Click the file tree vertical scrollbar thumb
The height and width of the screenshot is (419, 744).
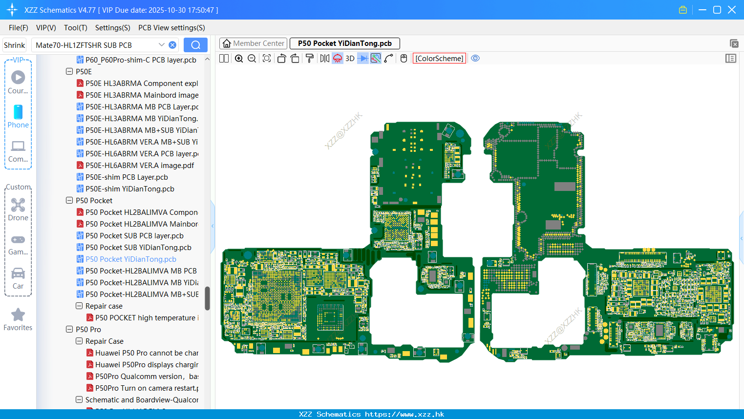[x=207, y=298]
